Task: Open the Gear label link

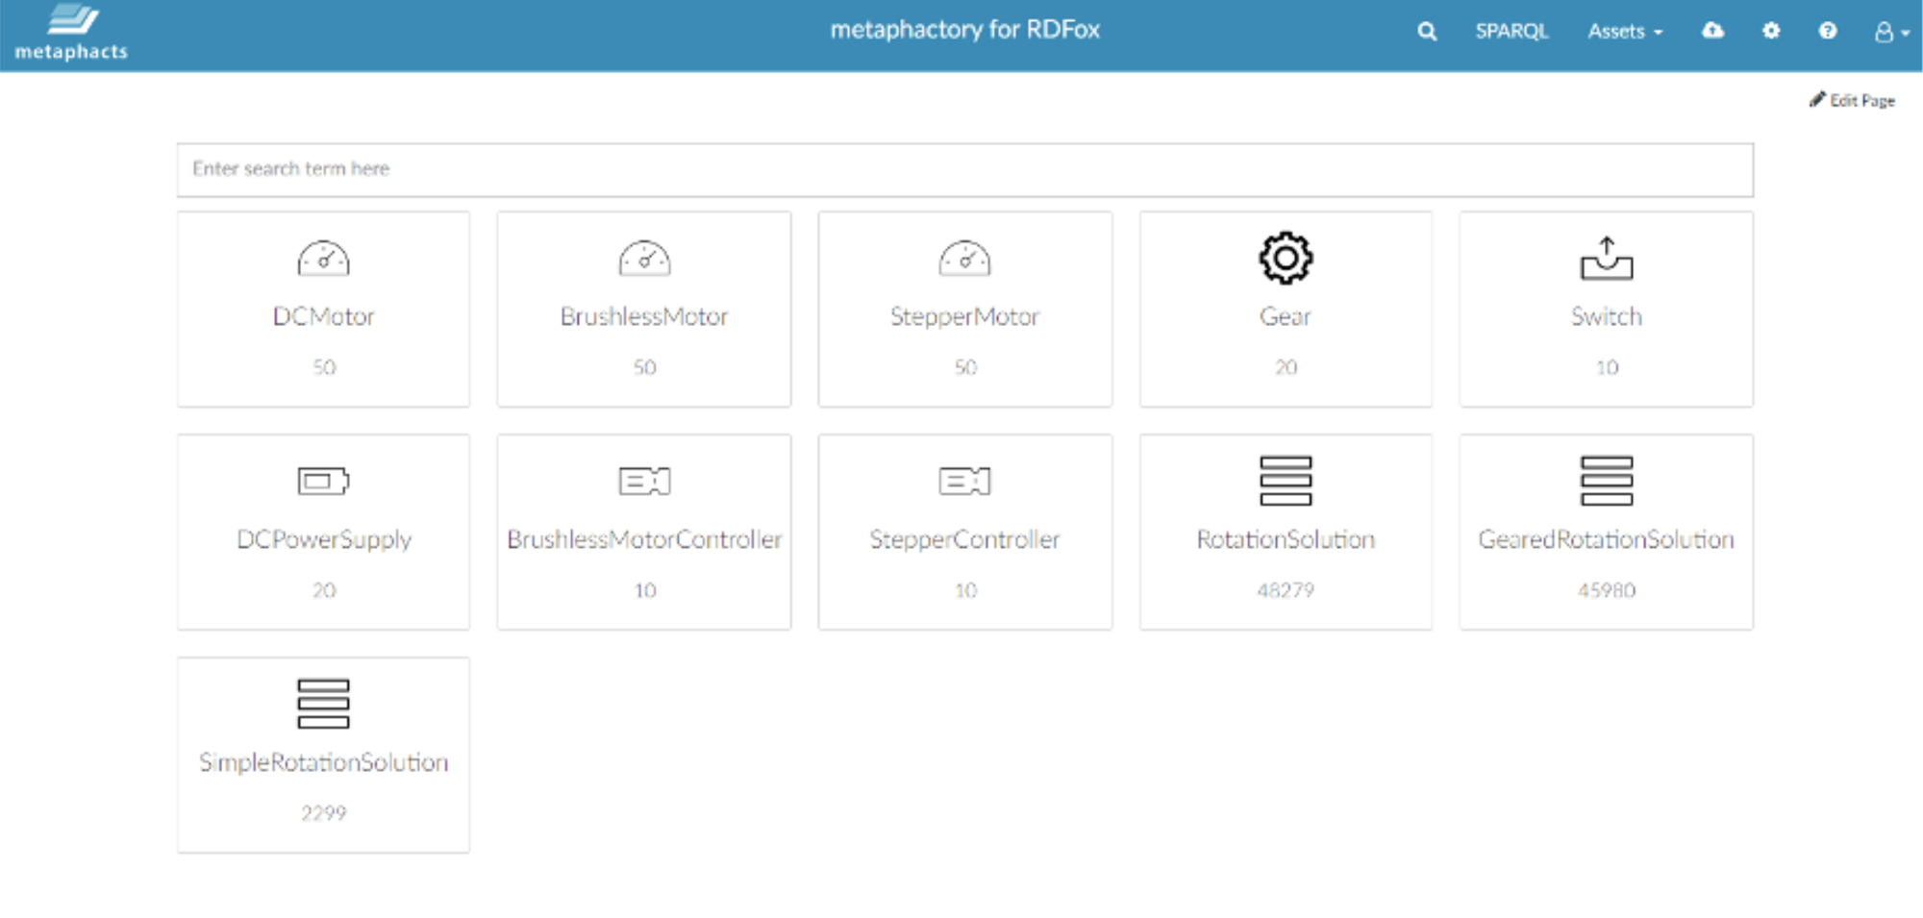Action: [x=1286, y=316]
